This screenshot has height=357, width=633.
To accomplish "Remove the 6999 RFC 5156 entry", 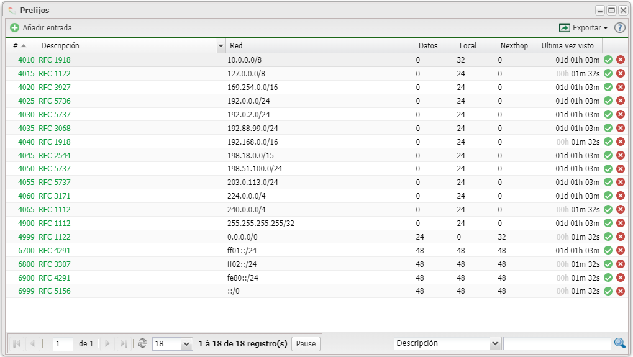I will click(x=621, y=291).
